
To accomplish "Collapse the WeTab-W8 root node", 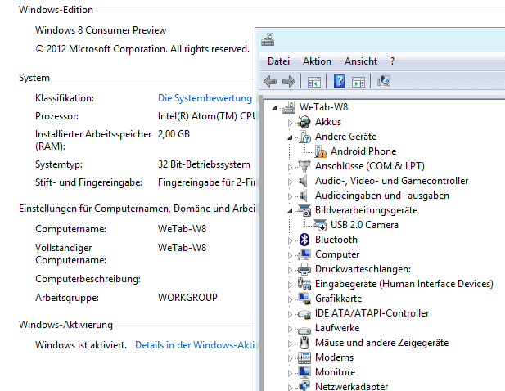I will 274,108.
